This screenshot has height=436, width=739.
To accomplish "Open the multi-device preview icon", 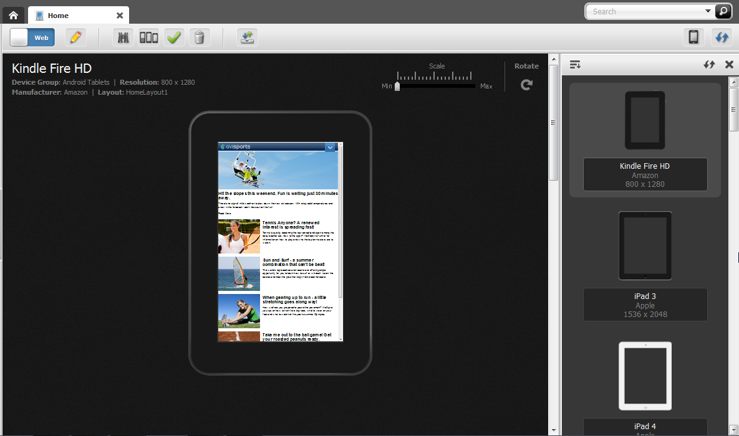I will (x=148, y=37).
